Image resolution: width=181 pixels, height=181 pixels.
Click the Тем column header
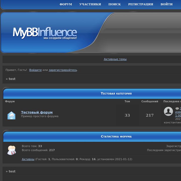(x=127, y=101)
